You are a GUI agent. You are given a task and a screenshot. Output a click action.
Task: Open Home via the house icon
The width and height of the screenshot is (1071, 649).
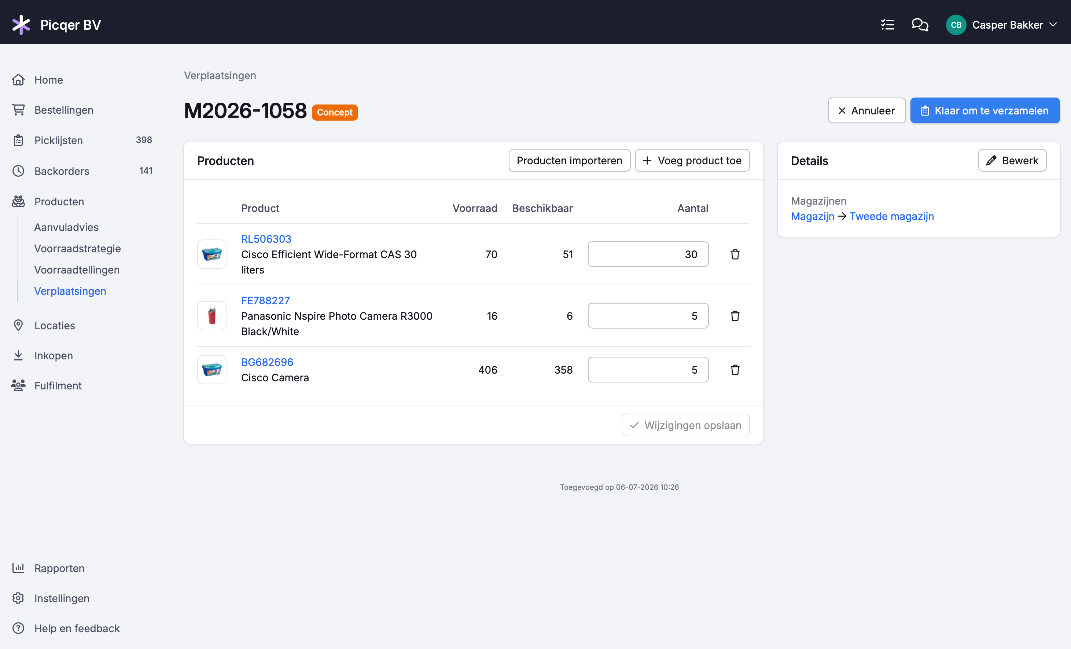coord(18,80)
